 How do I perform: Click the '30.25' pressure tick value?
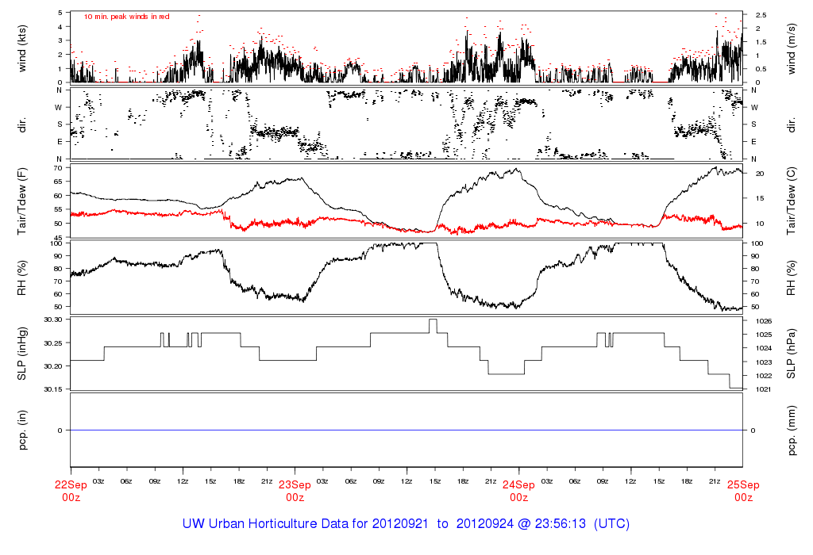tap(53, 343)
